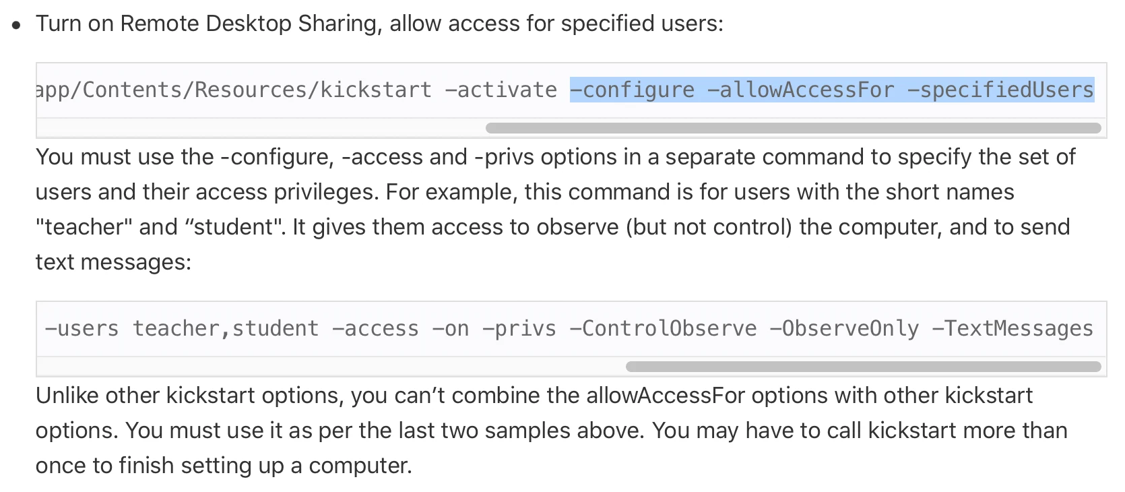Click the word kickstart in the code path
1125x492 pixels.
(x=376, y=90)
